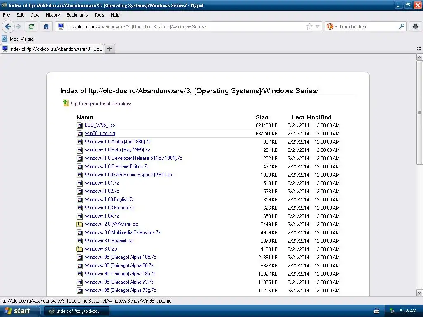Open Windows 1.02.7z link
This screenshot has height=317, width=423.
(x=102, y=191)
